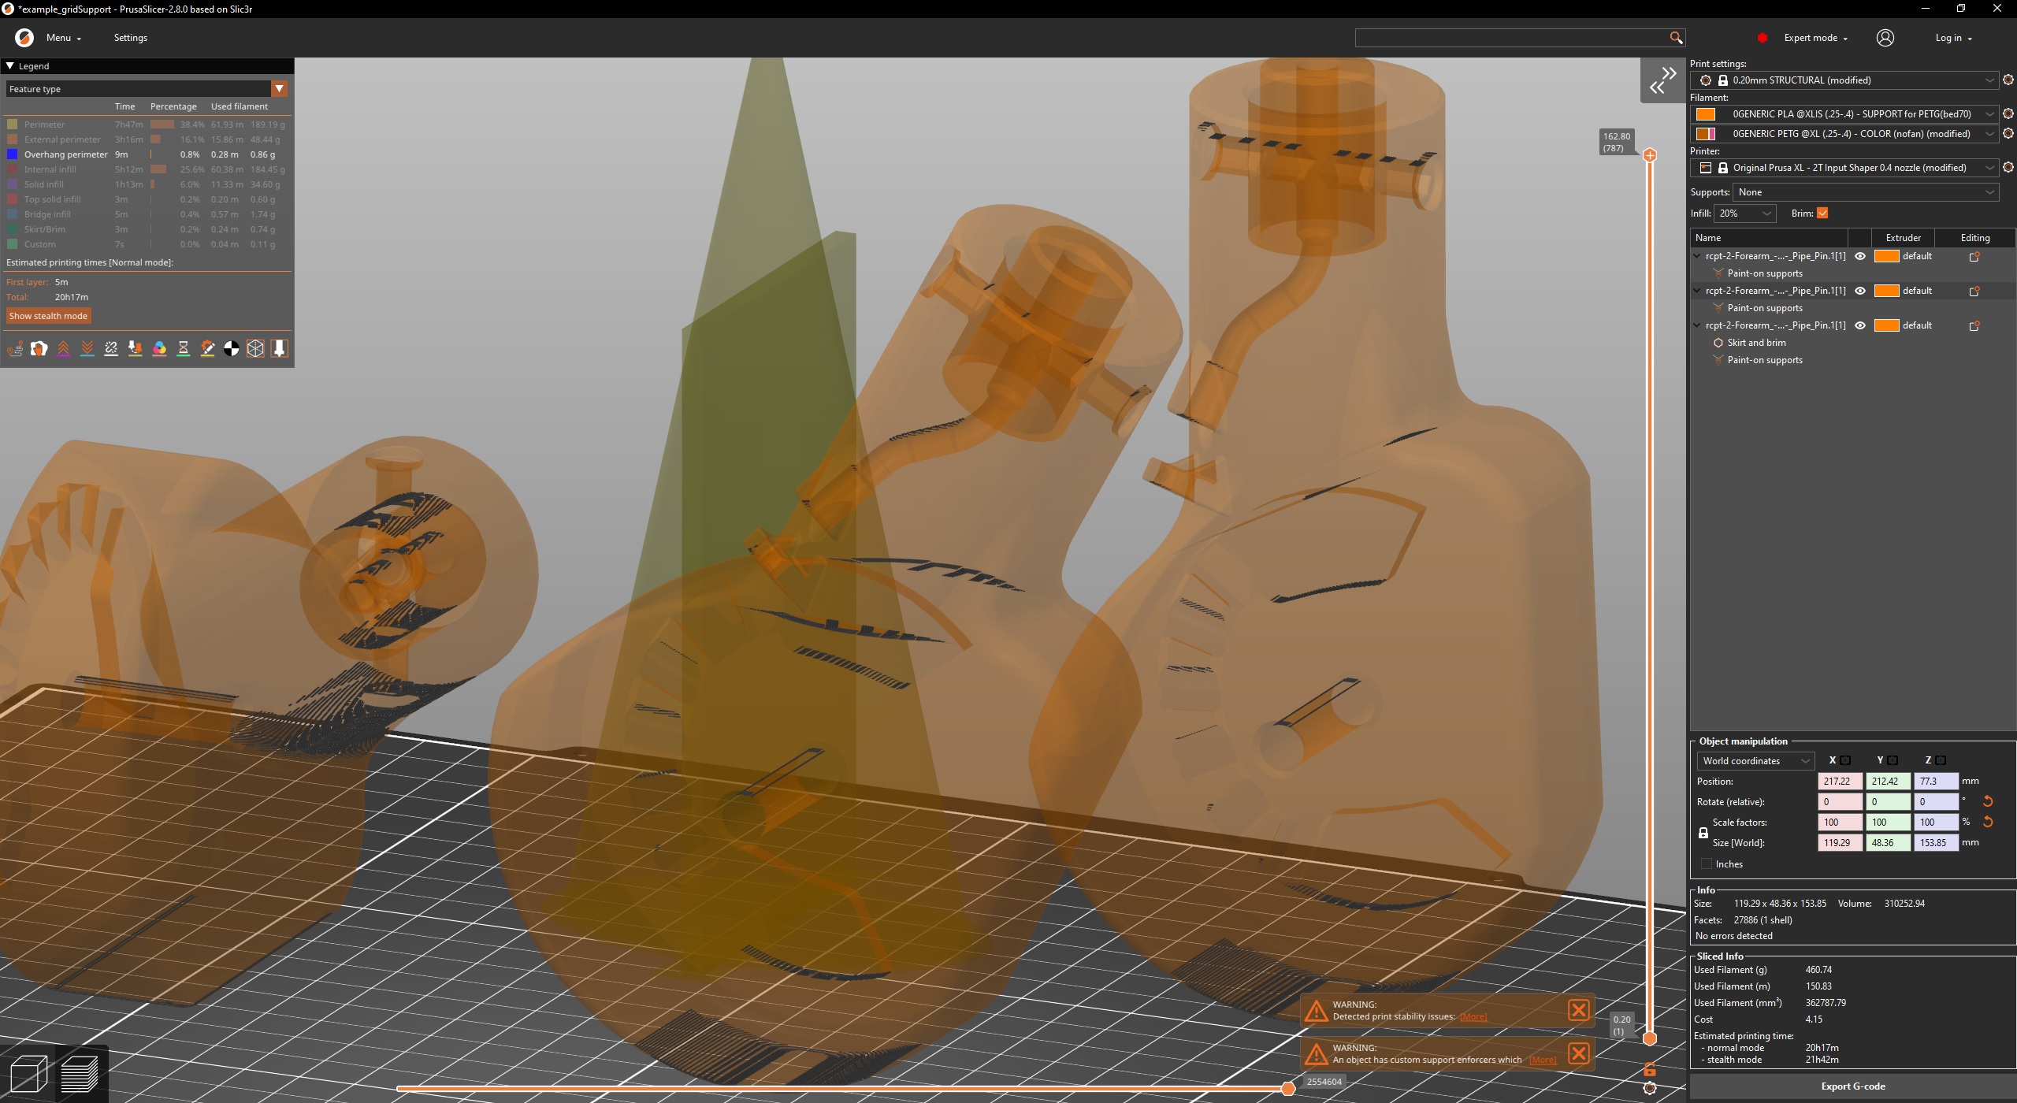Switch to sliced layers preview icon
This screenshot has height=1103, width=2017.
coord(80,1073)
